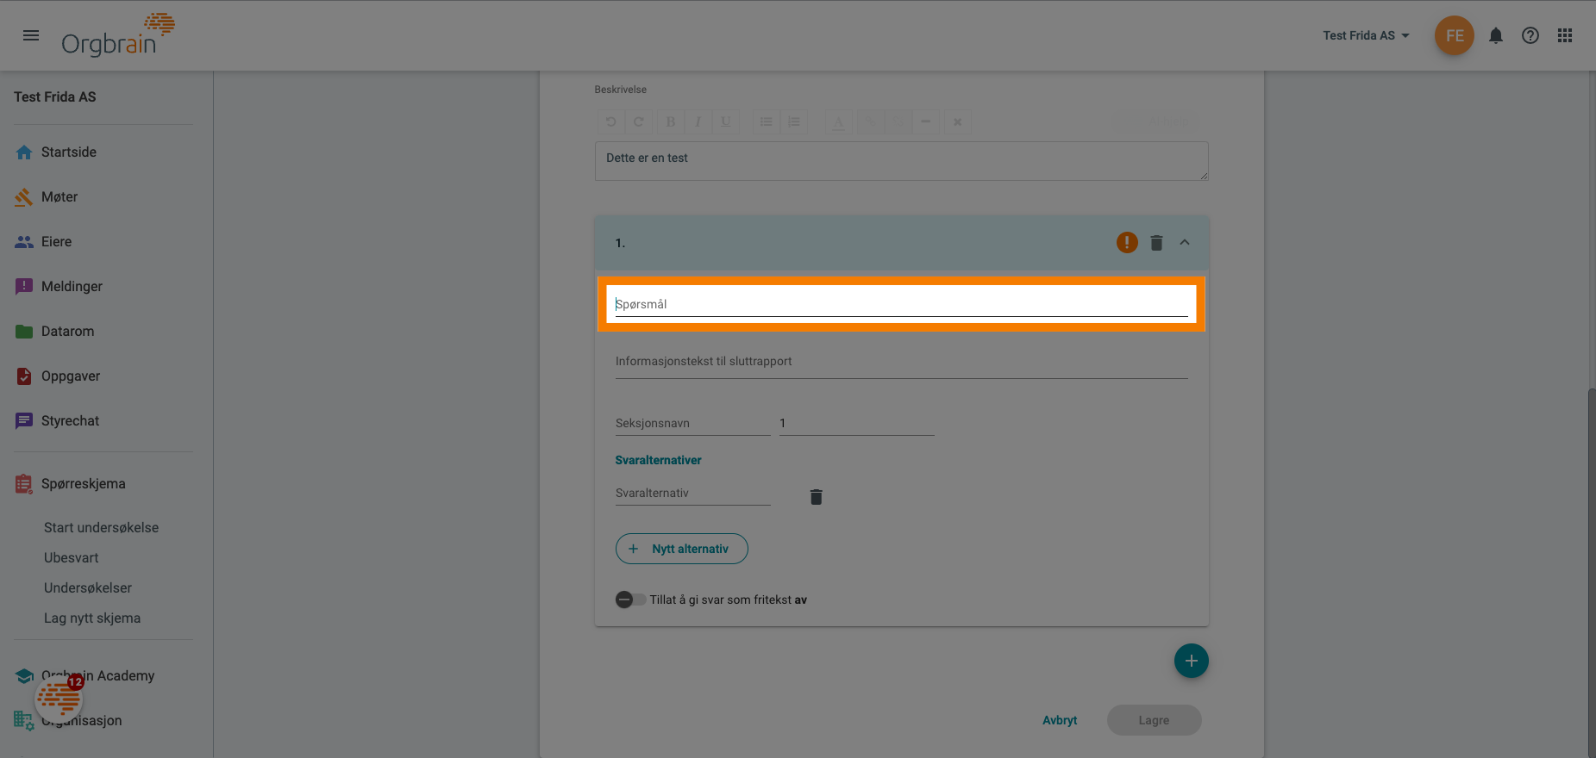Click the clear formatting X icon
The image size is (1596, 758).
(x=957, y=121)
